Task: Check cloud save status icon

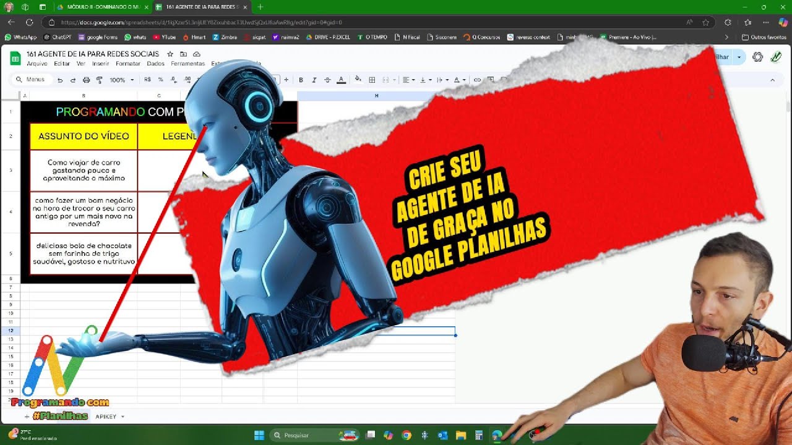Action: [x=197, y=54]
